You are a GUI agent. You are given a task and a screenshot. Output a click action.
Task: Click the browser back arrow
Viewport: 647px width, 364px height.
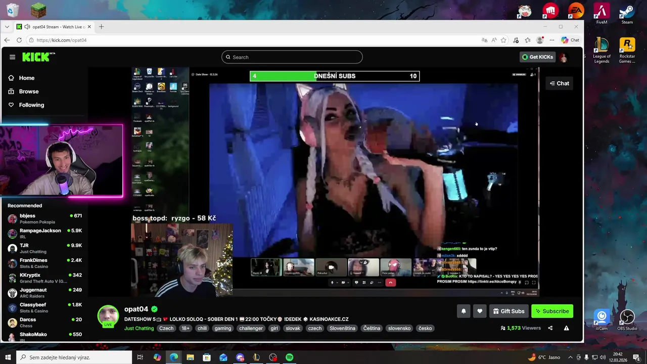[7, 40]
